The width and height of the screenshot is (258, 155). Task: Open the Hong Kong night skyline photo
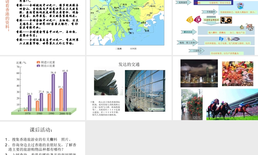click(x=199, y=73)
